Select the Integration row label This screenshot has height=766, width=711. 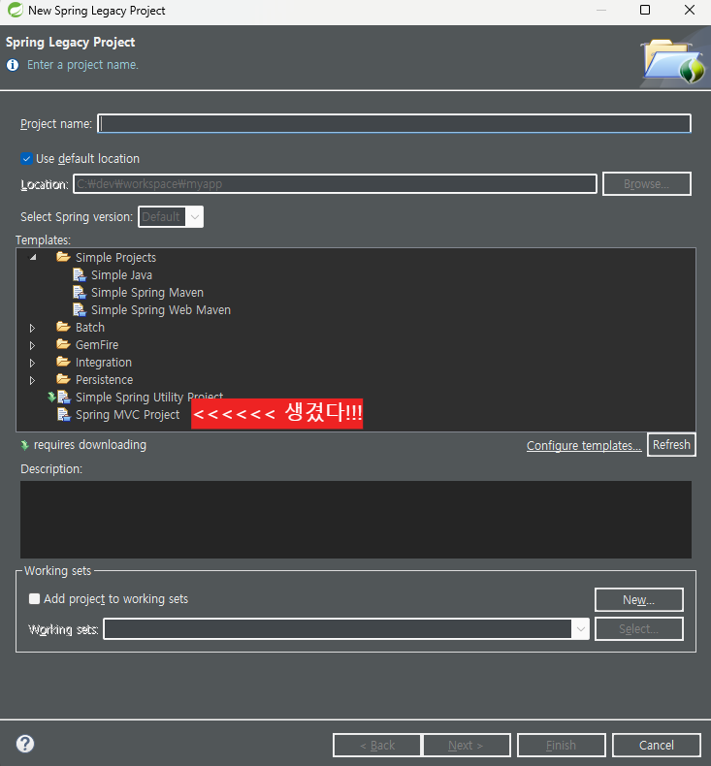(104, 363)
